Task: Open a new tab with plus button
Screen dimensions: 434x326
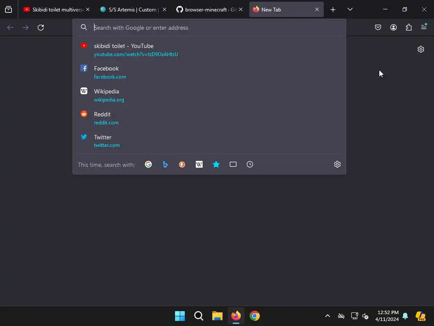Action: coord(333,9)
